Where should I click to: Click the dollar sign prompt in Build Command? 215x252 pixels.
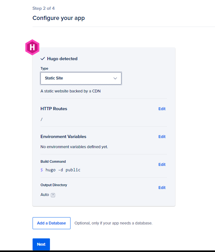click(42, 170)
